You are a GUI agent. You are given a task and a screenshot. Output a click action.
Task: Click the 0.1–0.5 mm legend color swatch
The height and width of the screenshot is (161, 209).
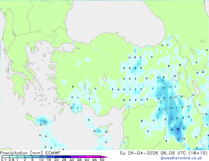6,157
